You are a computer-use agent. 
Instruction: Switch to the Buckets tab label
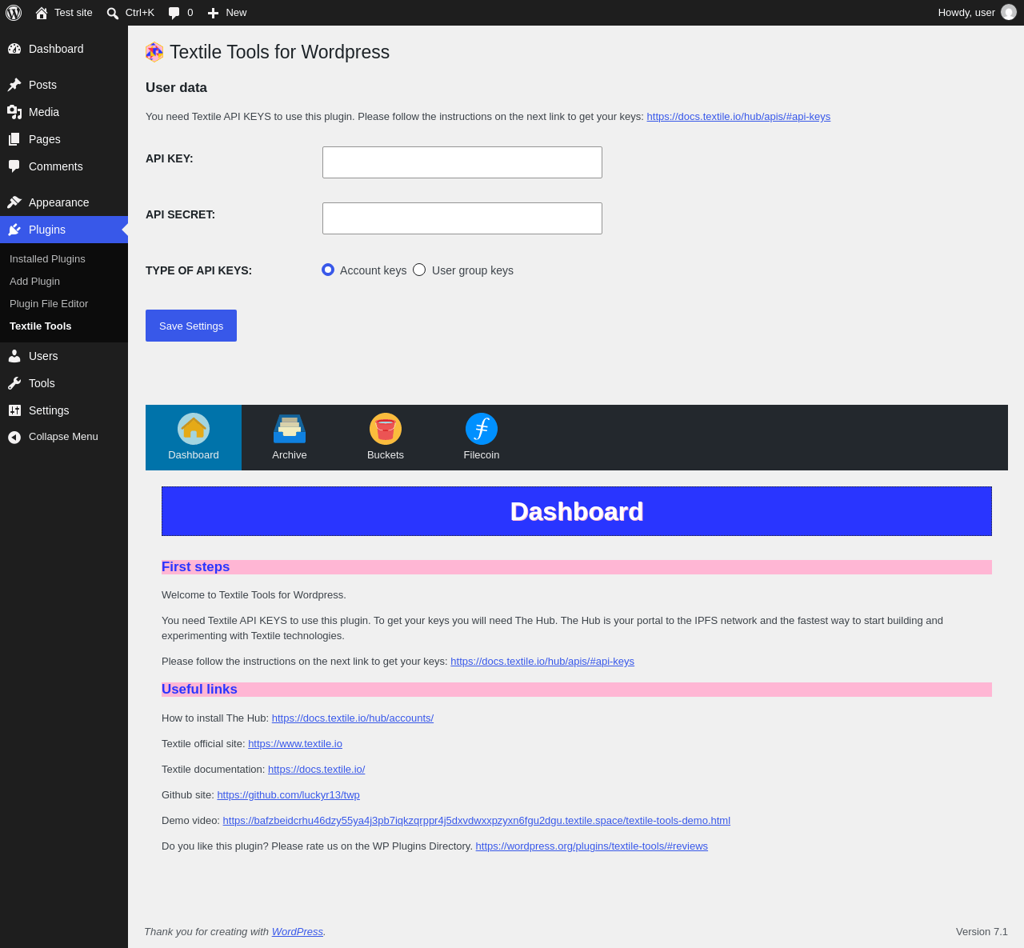(386, 455)
